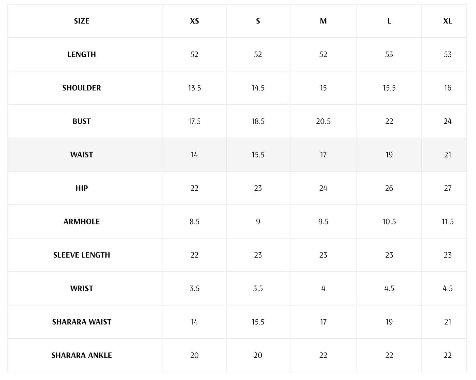Image resolution: width=476 pixels, height=380 pixels.
Task: Select the XS column header
Action: tap(194, 21)
